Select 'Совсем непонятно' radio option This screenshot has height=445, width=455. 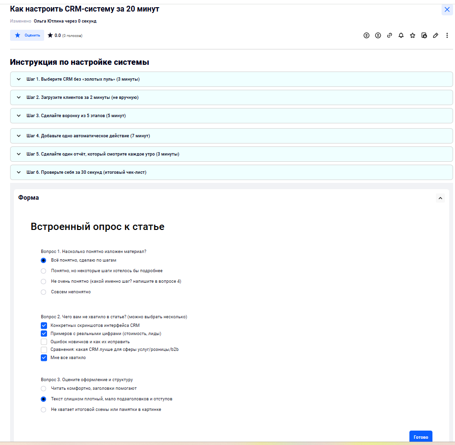[x=43, y=292]
